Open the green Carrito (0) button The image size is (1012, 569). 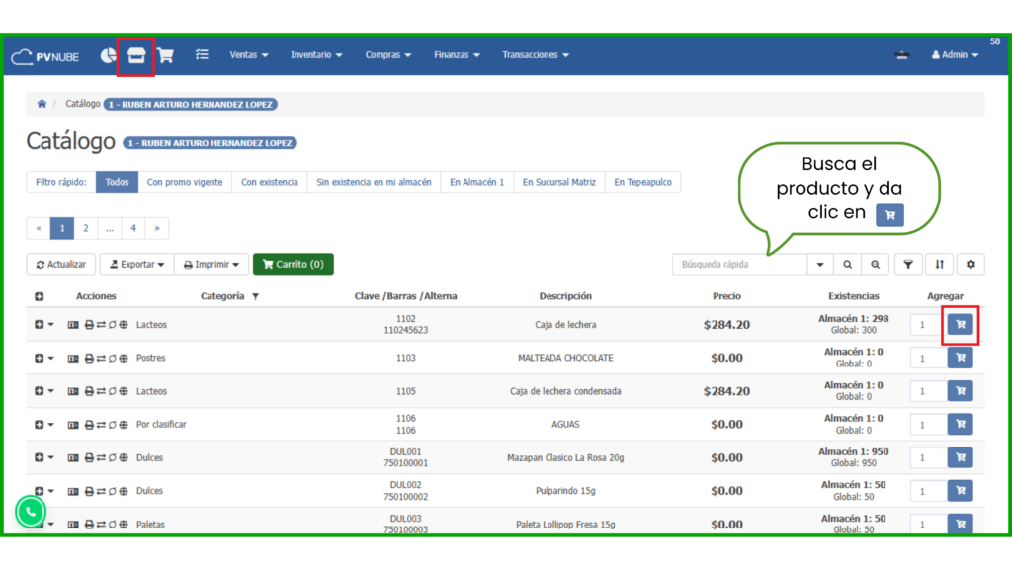pos(293,264)
